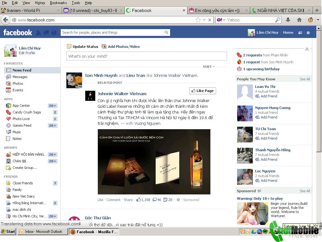Open the SORT dropdown in news feed
The height and width of the screenshot is (242, 322).
209,67
